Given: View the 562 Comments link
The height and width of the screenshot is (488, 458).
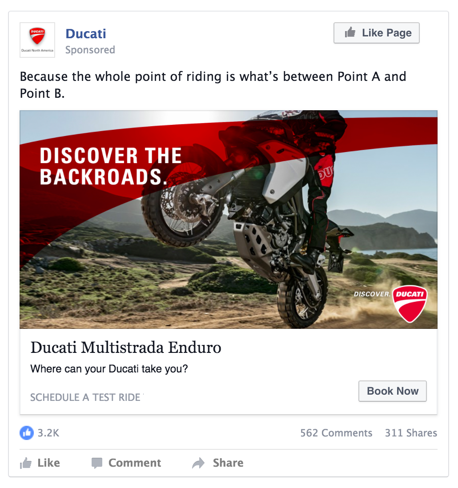Looking at the screenshot, I should [x=336, y=433].
